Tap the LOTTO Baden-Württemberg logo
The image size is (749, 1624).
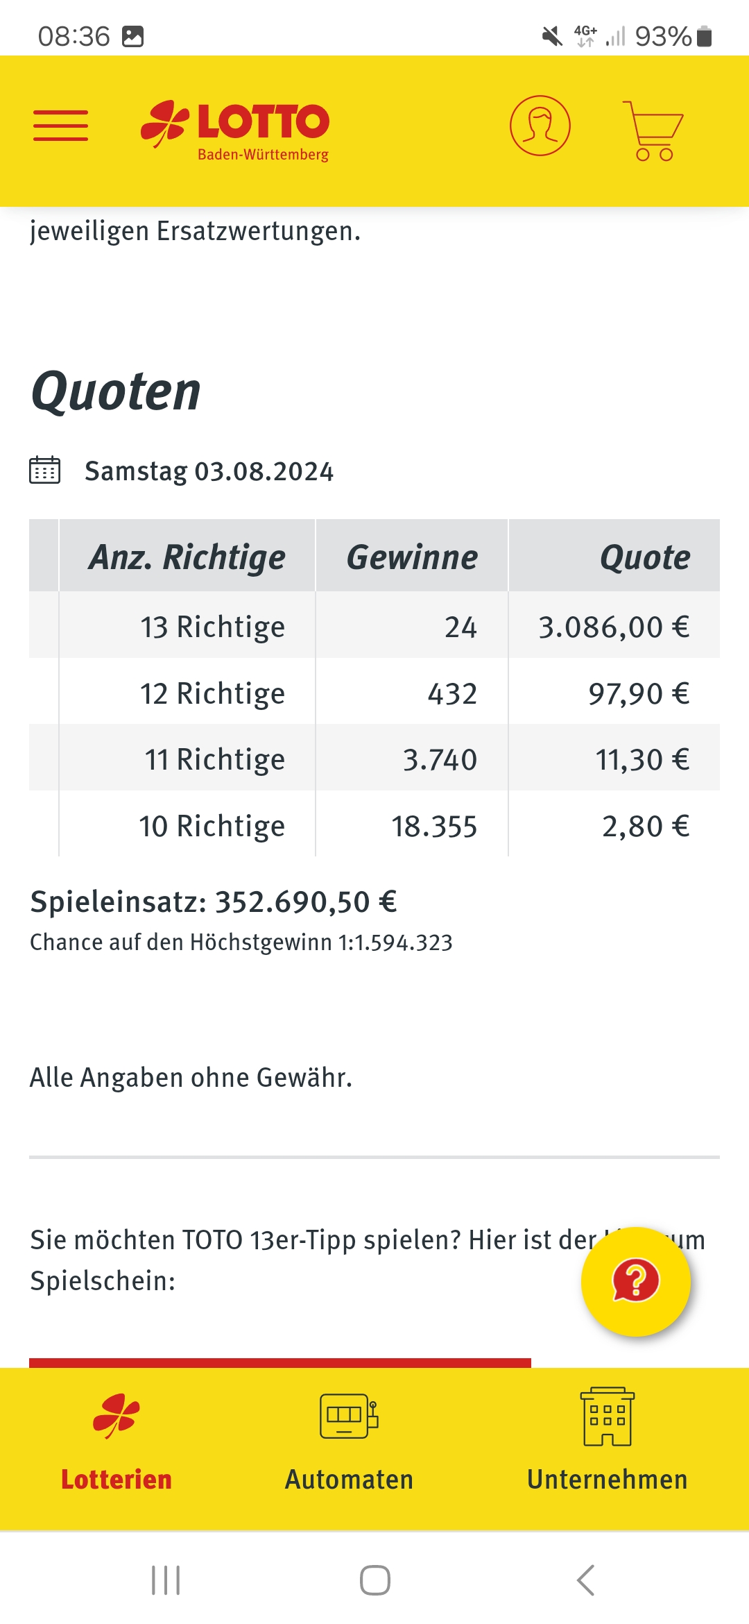235,130
